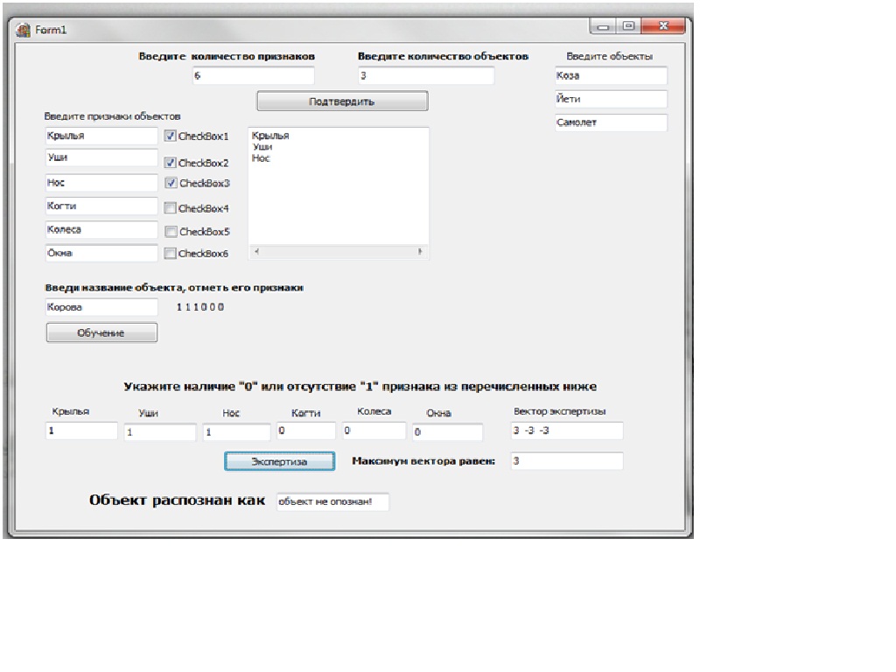The height and width of the screenshot is (672, 896).
Task: Click the количество объектов input field
Action: [x=425, y=76]
